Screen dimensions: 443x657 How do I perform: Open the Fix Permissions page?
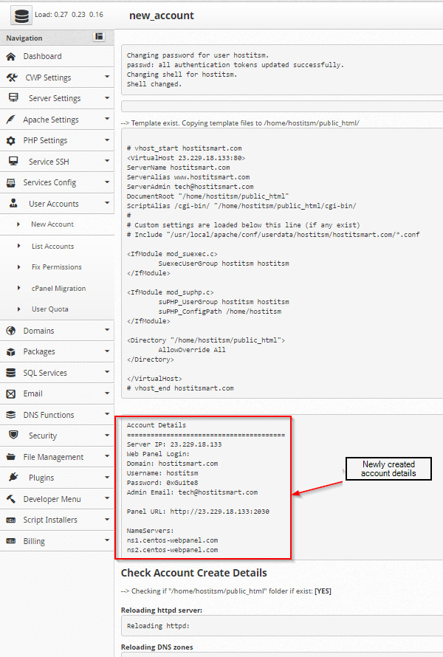(x=56, y=267)
